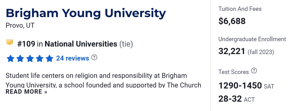Click the fourth blue rating star
This screenshot has height=111, width=292.
click(40, 58)
